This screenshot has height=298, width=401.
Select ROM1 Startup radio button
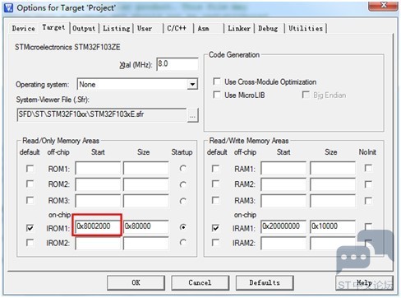183,168
